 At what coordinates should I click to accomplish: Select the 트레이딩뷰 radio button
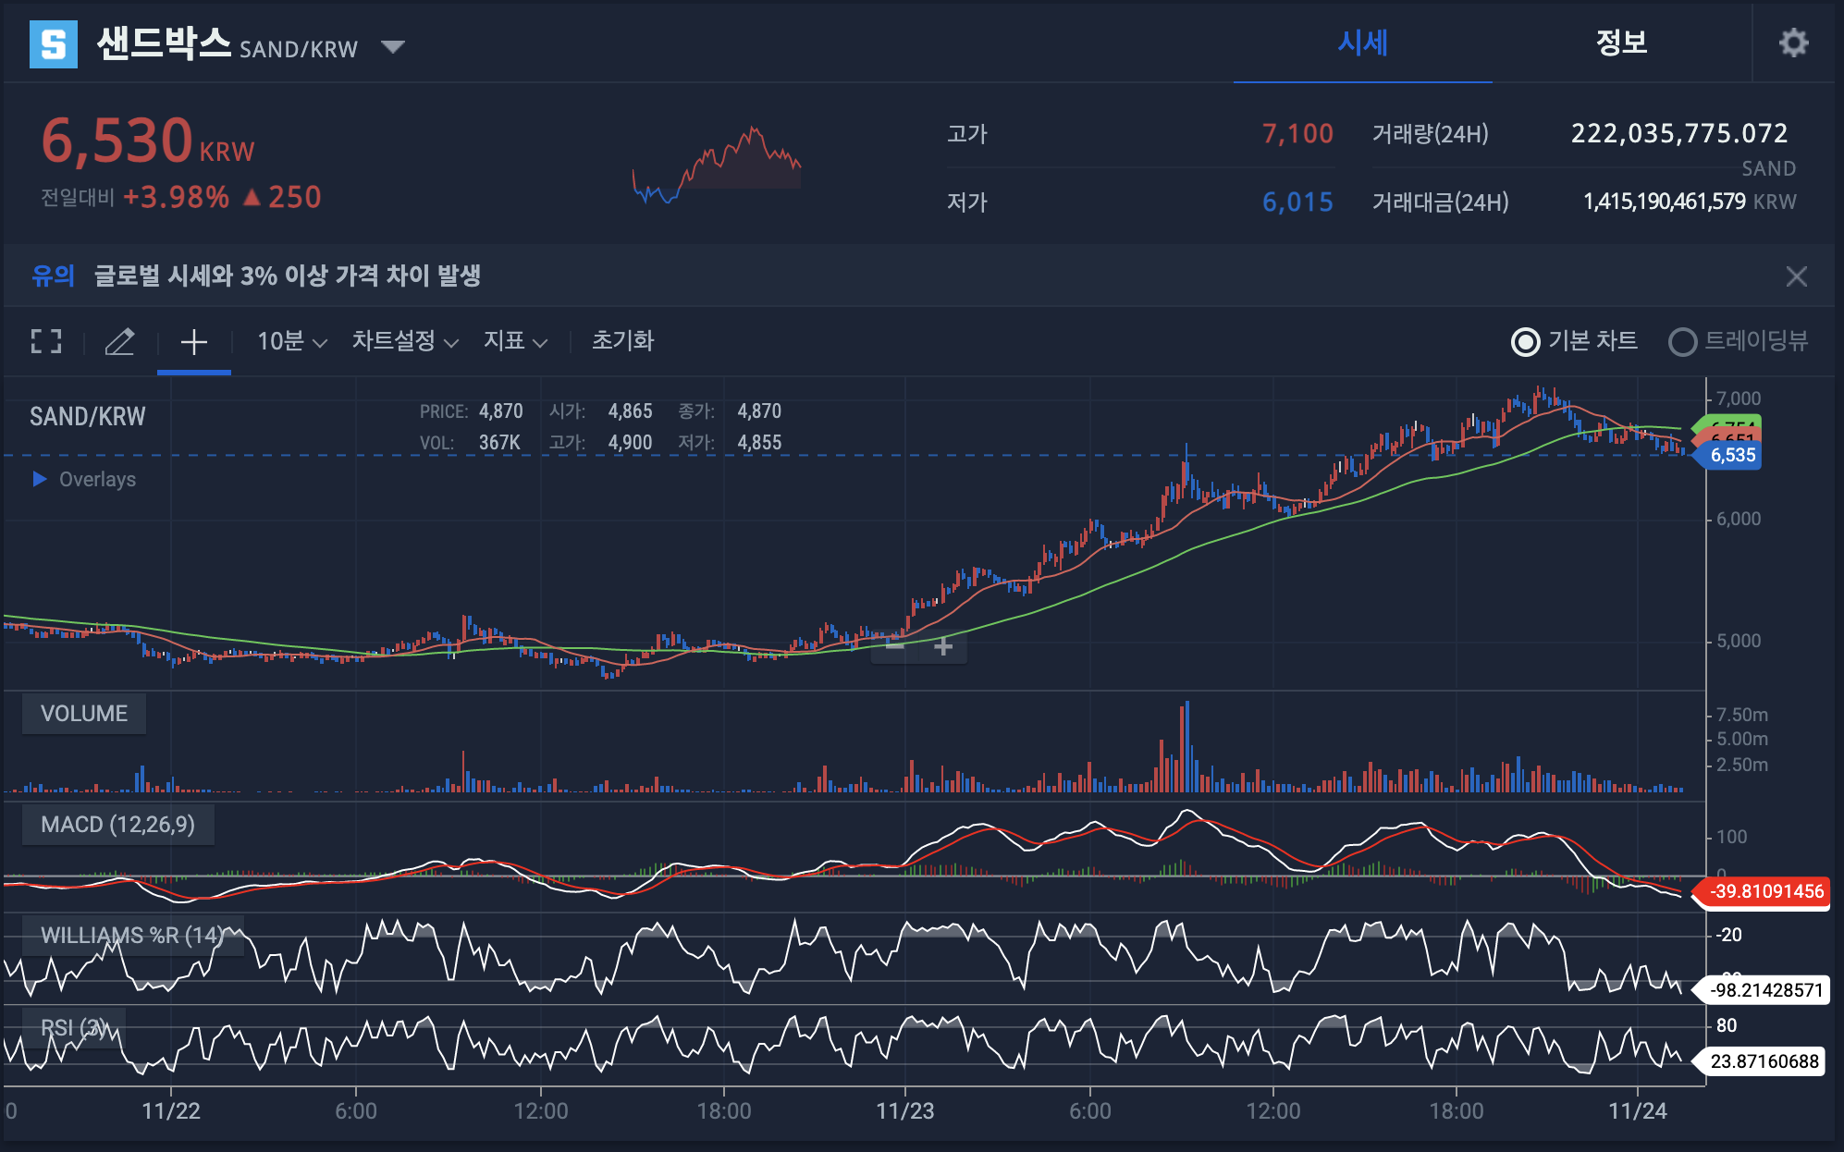1682,342
